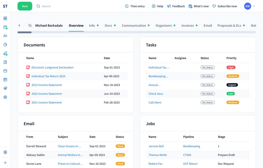Open the inbox mail icon in sidebar

coord(5,27)
